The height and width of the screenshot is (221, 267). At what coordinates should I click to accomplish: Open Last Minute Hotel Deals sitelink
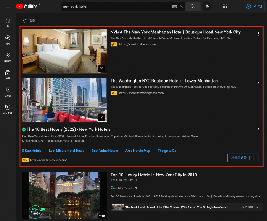[66, 151]
